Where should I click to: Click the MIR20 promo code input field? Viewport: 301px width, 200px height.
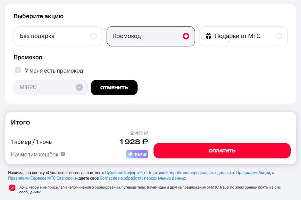pyautogui.click(x=44, y=87)
